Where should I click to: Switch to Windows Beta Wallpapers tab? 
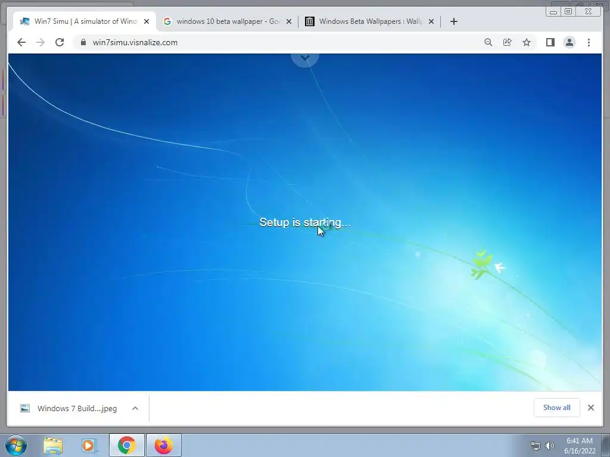coord(370,21)
